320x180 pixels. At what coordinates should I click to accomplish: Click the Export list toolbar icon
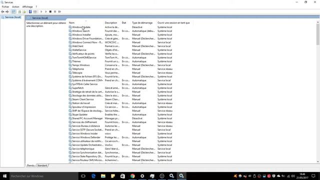pyautogui.click(x=24, y=11)
